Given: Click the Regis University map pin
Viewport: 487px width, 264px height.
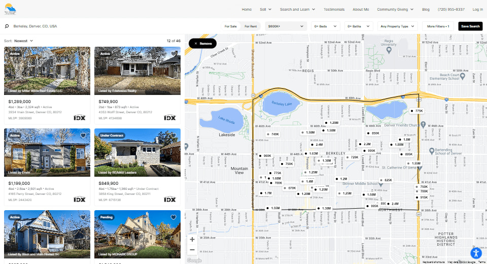Looking at the screenshot, I should (x=389, y=50).
